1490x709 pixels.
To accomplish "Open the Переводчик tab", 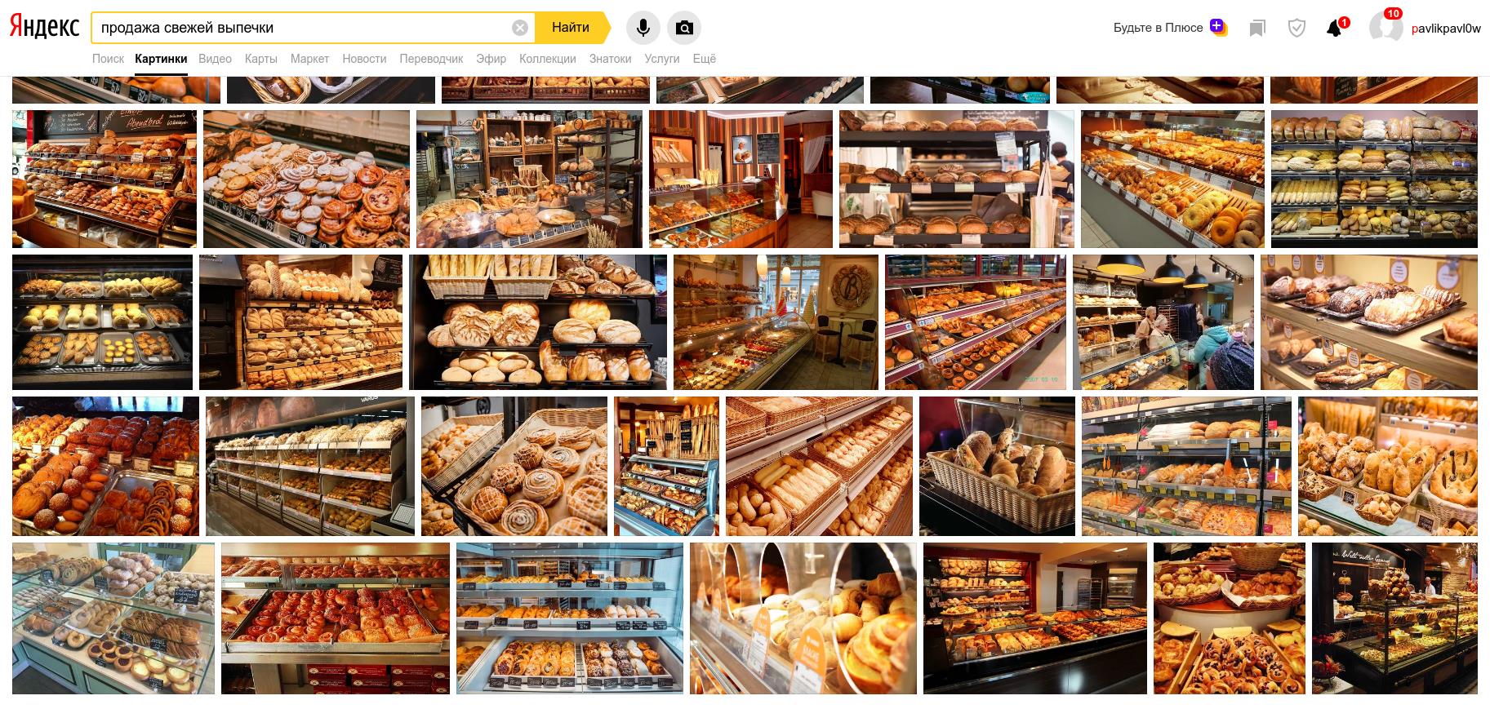I will (431, 59).
